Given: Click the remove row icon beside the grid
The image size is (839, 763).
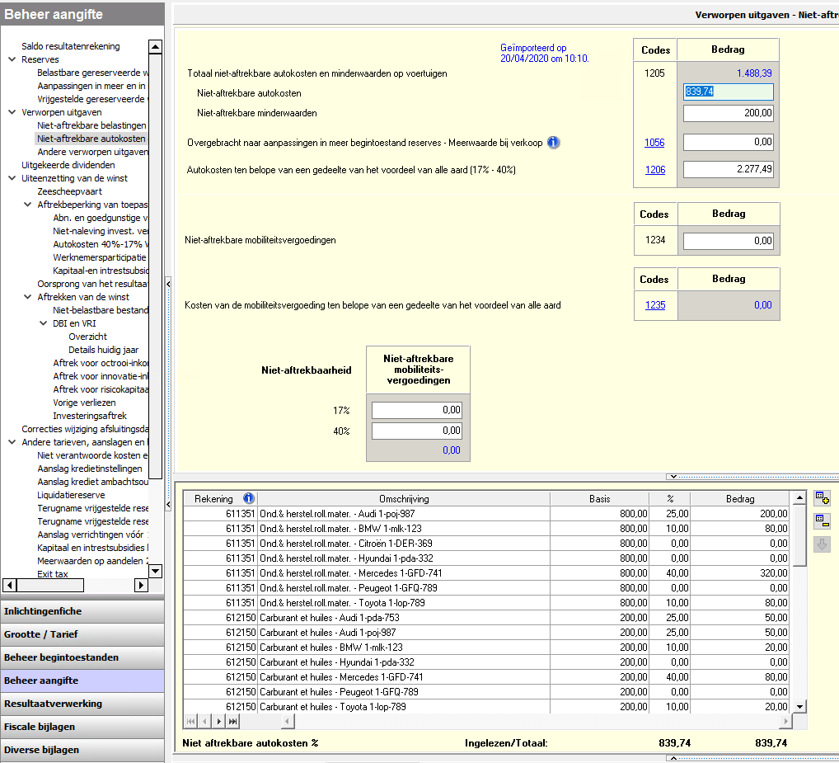Looking at the screenshot, I should 821,520.
